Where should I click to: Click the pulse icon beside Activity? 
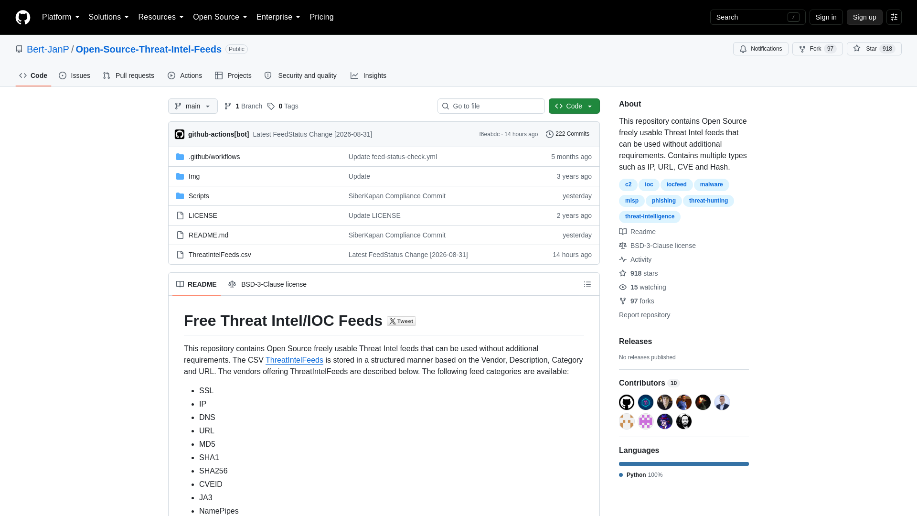pyautogui.click(x=623, y=259)
